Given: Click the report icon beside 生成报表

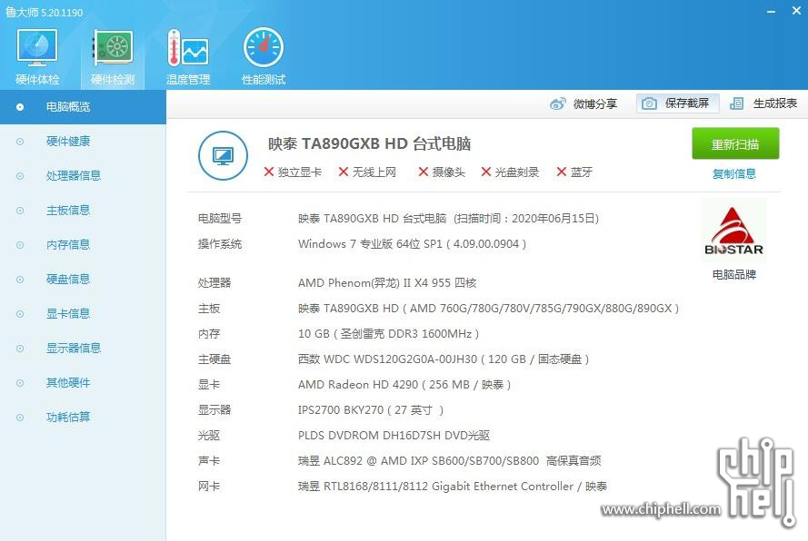Looking at the screenshot, I should coord(736,103).
